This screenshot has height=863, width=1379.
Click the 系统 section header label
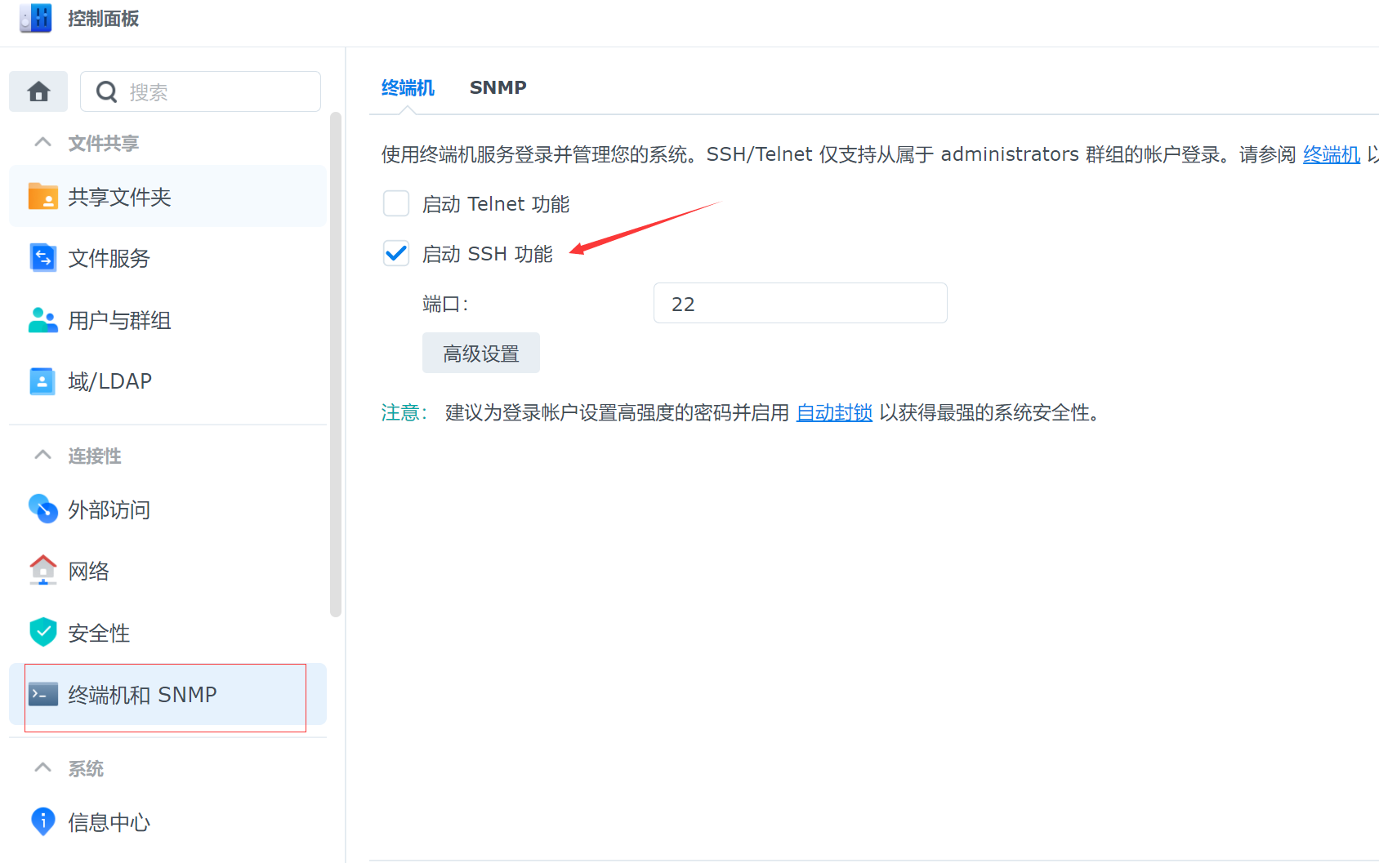tap(86, 768)
